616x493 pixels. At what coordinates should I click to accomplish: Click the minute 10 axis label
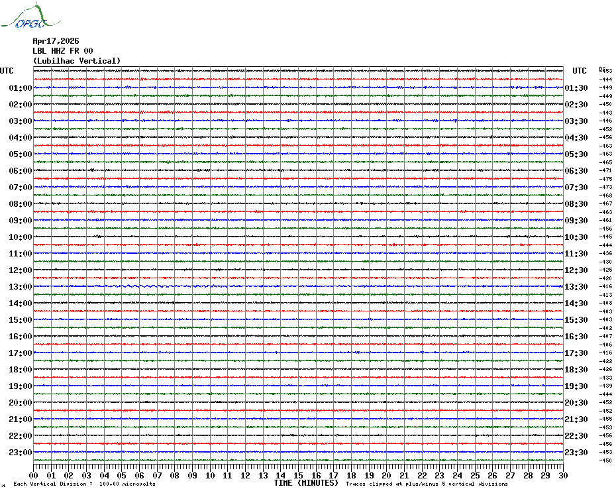pos(210,476)
